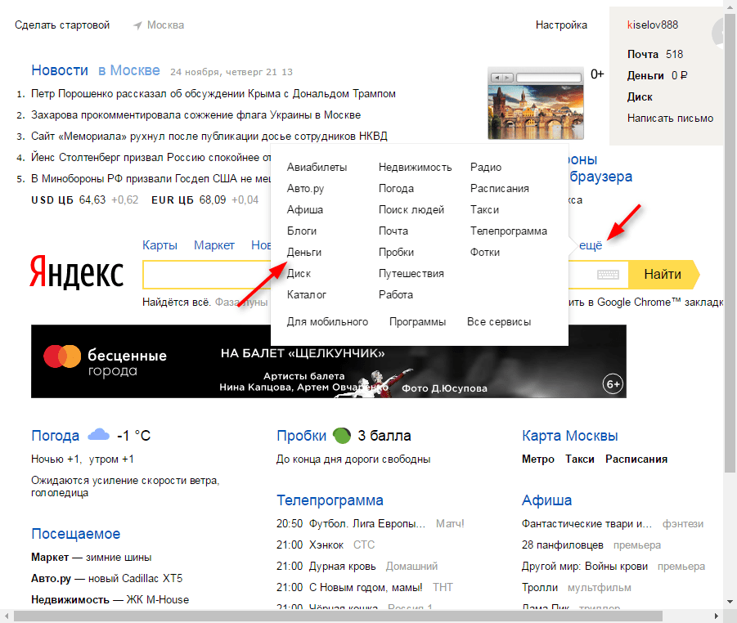Select Работа in the services popup
Image resolution: width=737 pixels, height=623 pixels.
(x=396, y=295)
